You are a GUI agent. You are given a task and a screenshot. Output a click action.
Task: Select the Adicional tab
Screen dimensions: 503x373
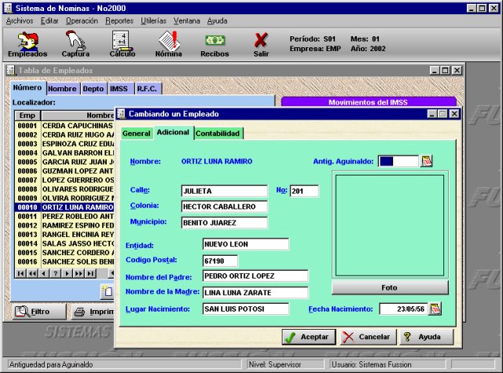(173, 132)
